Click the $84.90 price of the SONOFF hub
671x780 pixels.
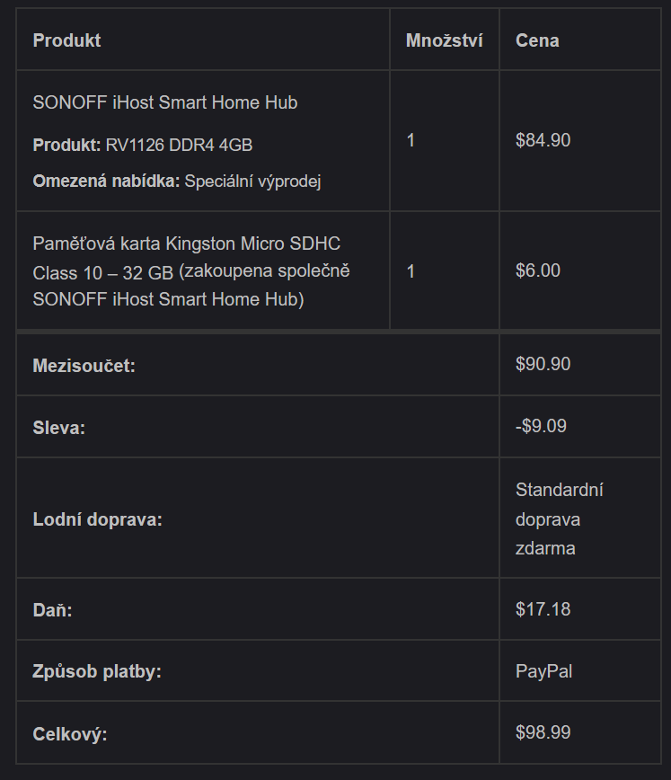pos(543,140)
